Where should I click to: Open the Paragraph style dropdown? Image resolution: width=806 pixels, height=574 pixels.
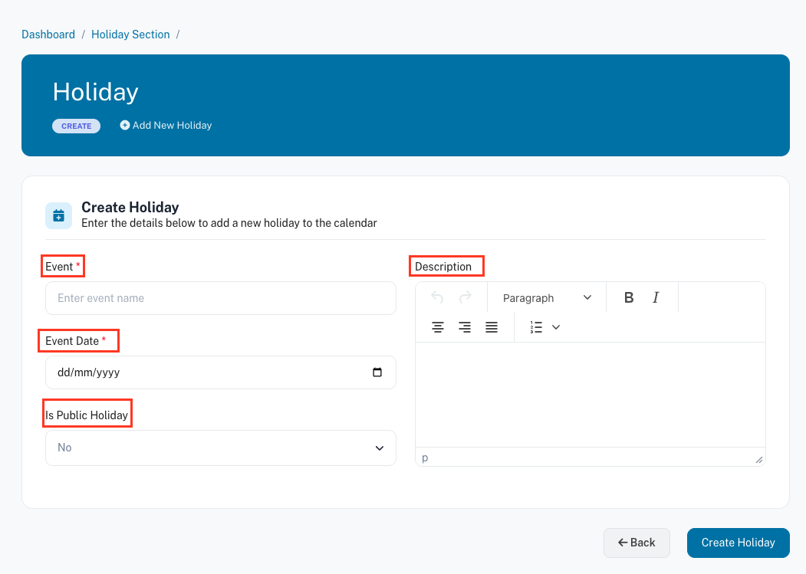[x=546, y=298]
